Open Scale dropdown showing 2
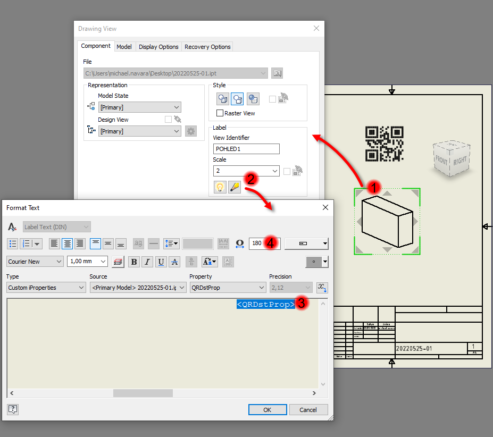 coord(246,171)
